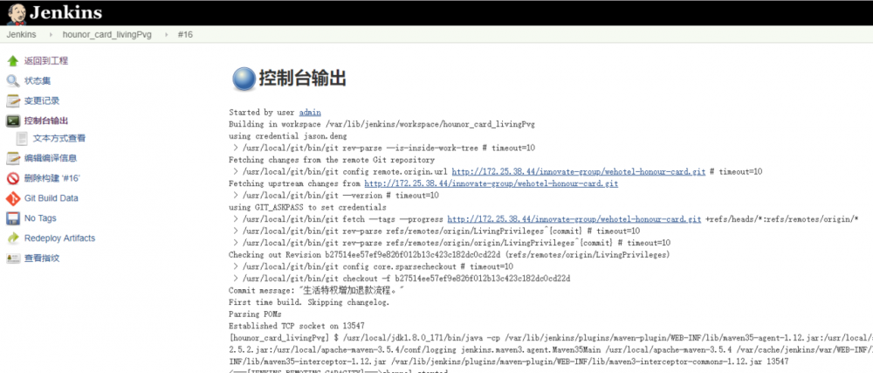The height and width of the screenshot is (373, 873).
Task: Click the No Tags save-disk icon
Action: [13, 218]
